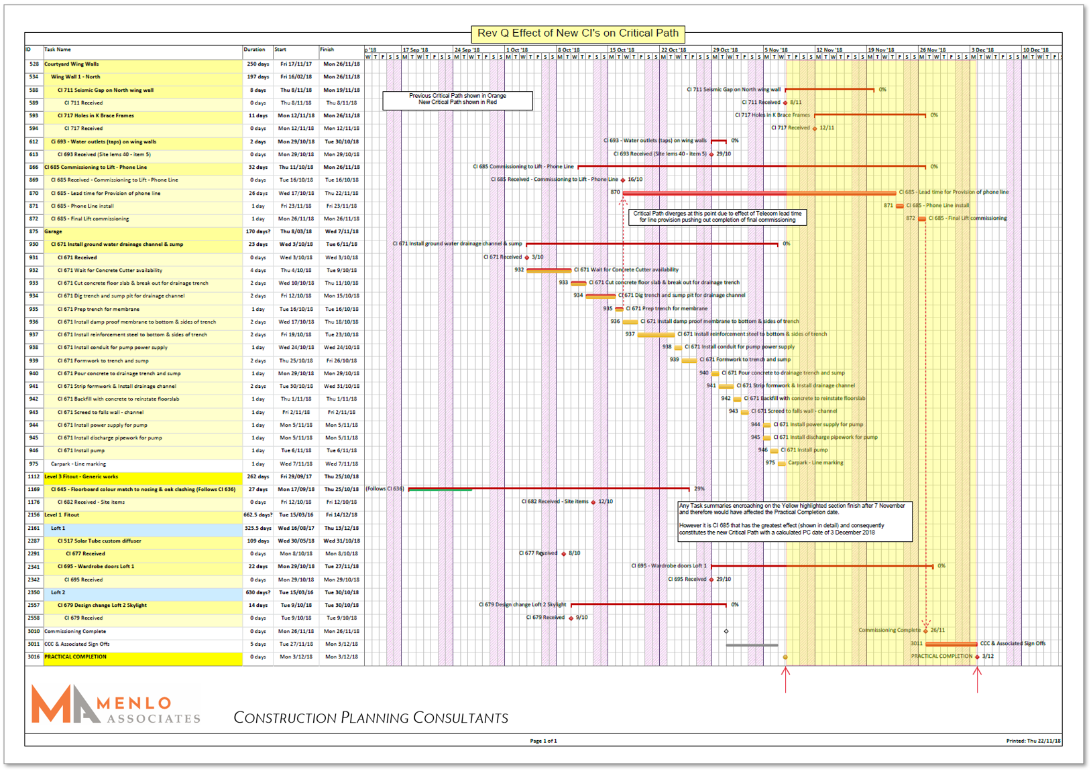Click the CI 717 Received 12/11 milestone diamond
This screenshot has width=1091, height=771.
click(x=815, y=128)
